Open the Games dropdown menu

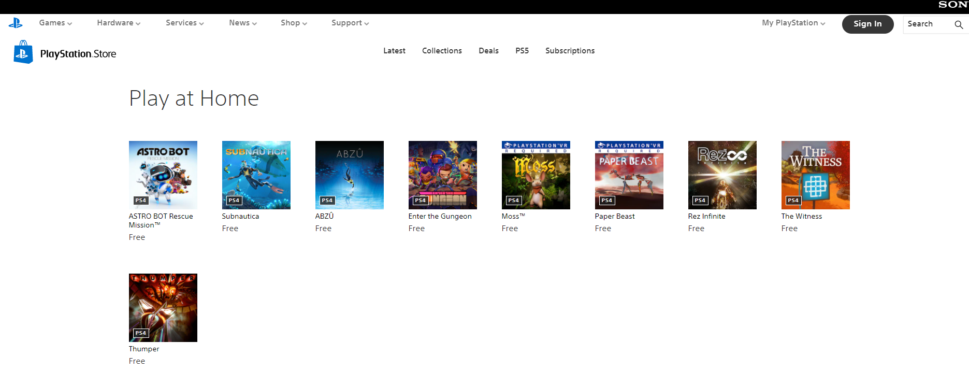(x=55, y=23)
